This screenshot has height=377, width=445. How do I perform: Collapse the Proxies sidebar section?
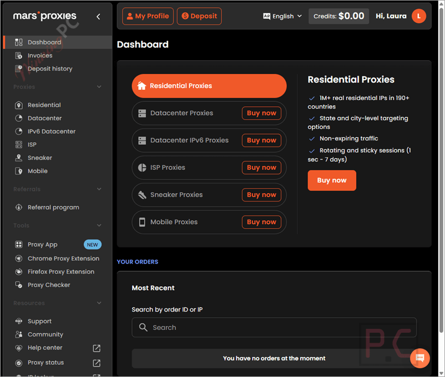click(99, 87)
